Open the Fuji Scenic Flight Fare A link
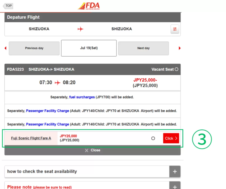This screenshot has height=189, width=226. coord(31,138)
